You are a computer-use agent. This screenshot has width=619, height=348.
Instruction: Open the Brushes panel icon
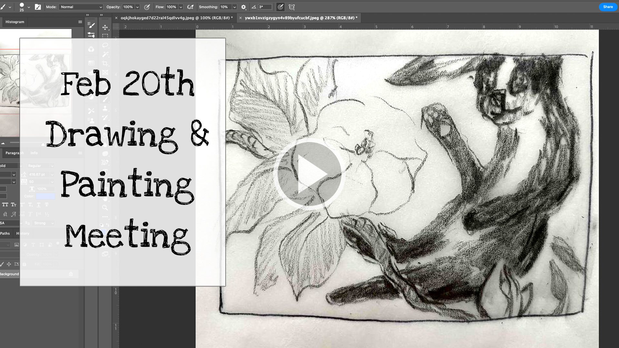pos(91,35)
